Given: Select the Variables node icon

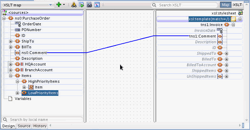Looking at the screenshot, I should click(x=10, y=99).
